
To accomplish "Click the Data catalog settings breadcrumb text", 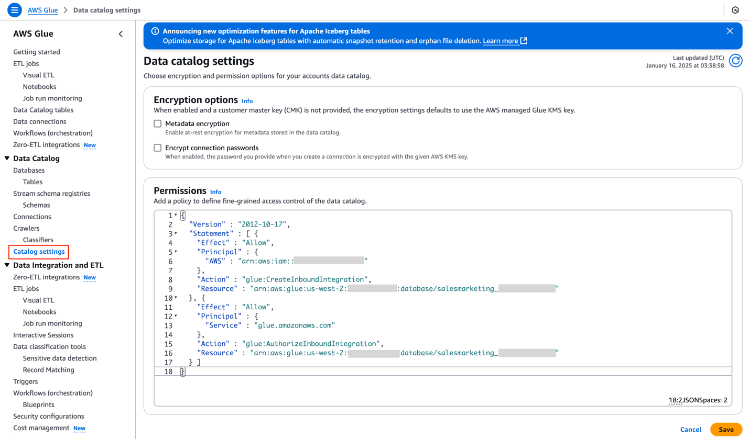I will click(x=107, y=10).
